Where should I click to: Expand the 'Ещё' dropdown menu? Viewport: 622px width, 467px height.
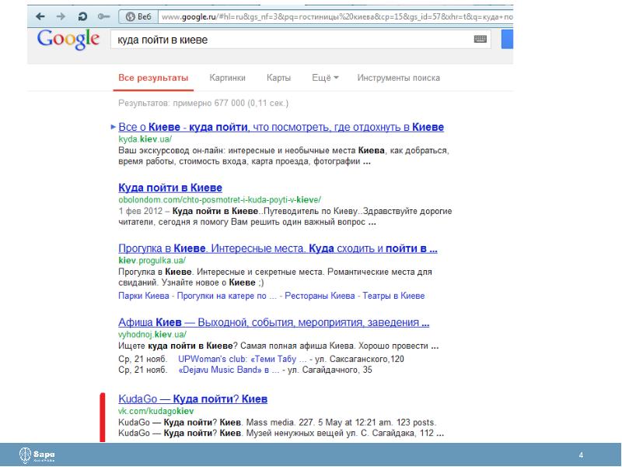click(325, 78)
